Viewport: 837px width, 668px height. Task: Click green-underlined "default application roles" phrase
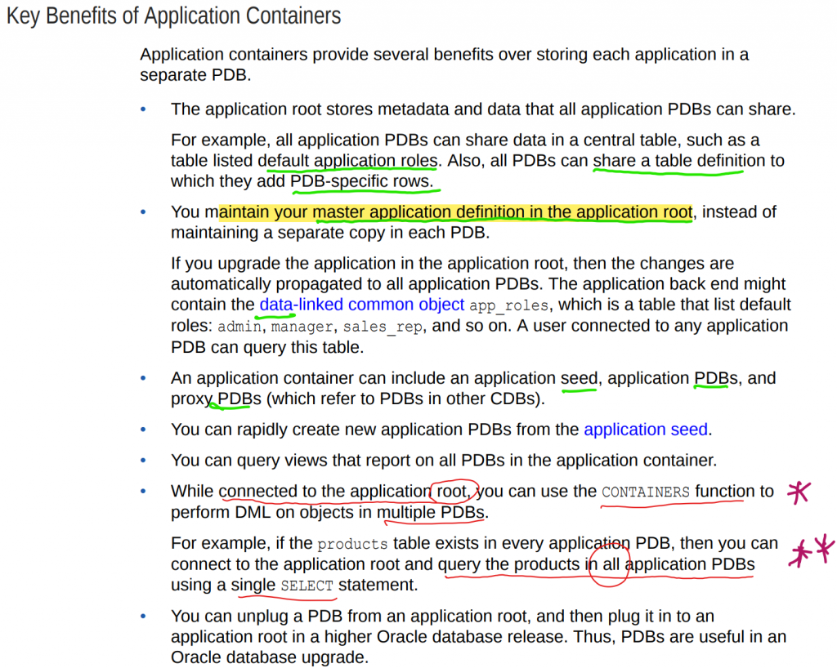point(347,160)
